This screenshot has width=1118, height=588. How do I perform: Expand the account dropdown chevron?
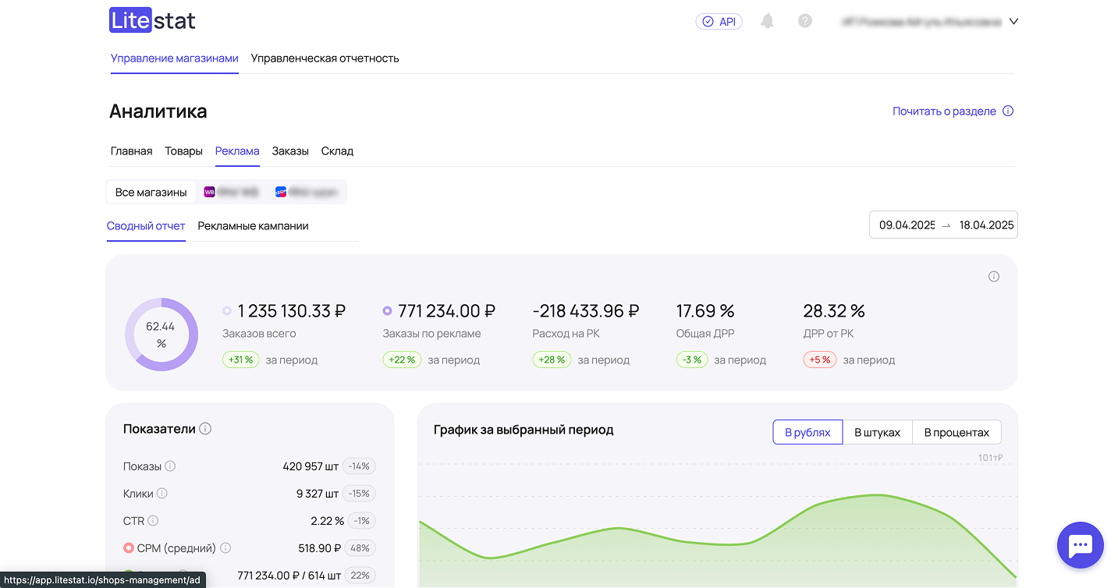pos(1013,22)
